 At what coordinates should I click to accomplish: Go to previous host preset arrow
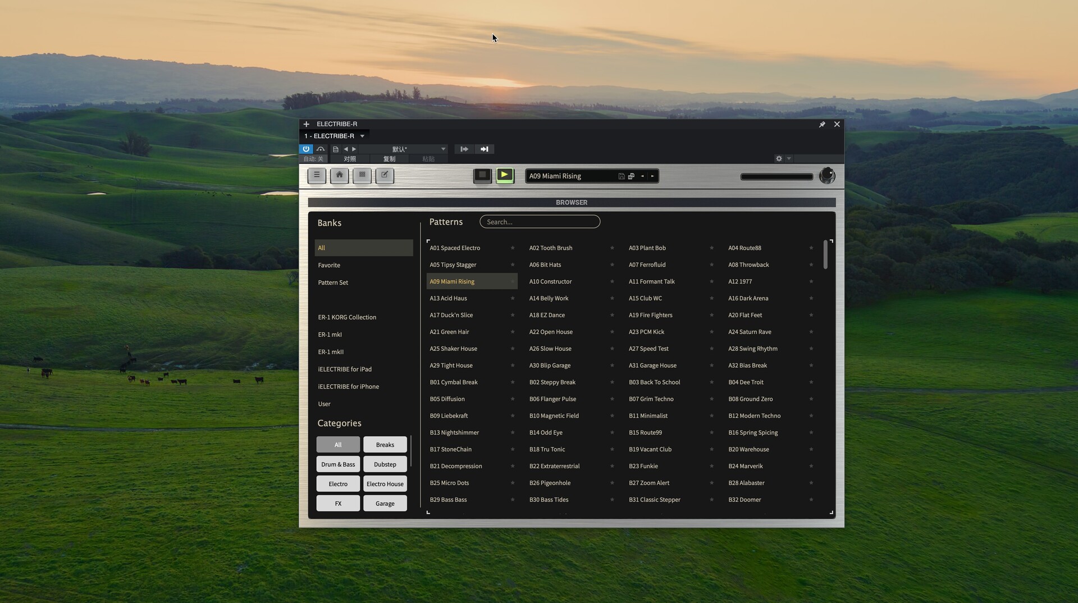tap(346, 149)
